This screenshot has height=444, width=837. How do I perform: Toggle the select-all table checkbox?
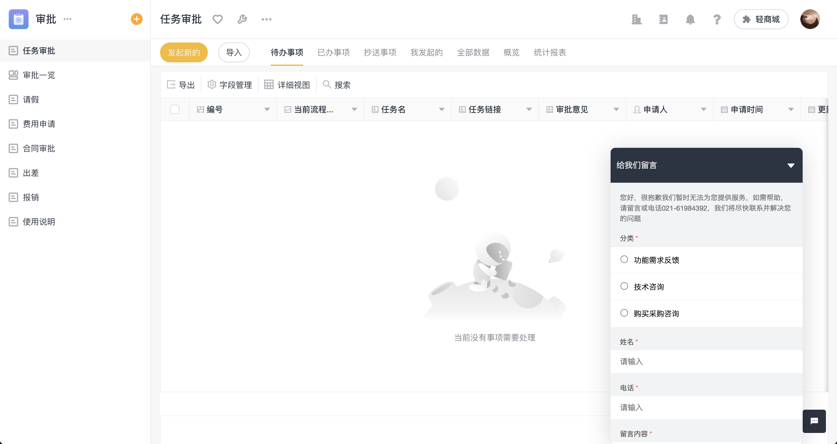[x=175, y=109]
